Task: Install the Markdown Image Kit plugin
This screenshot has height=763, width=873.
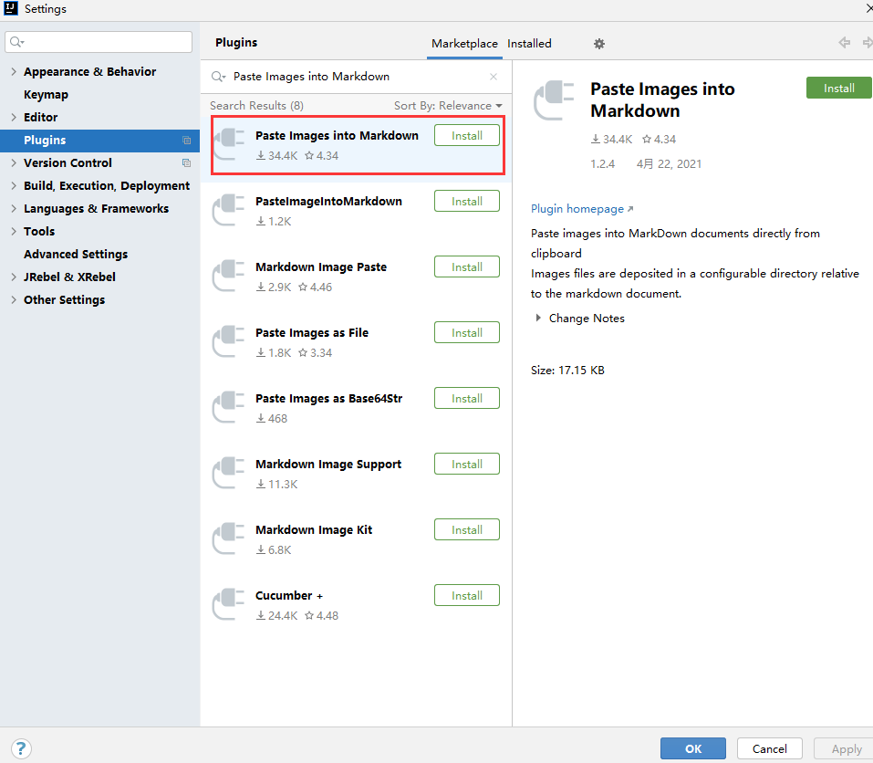Action: click(x=466, y=530)
